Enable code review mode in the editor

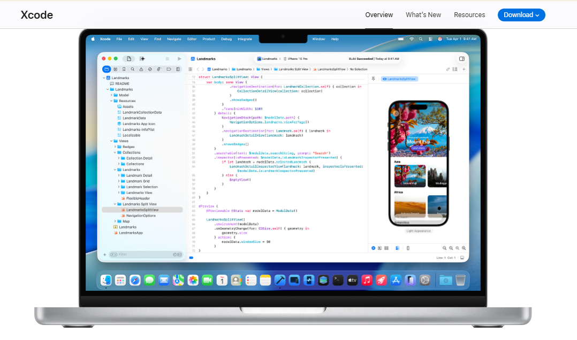click(448, 69)
